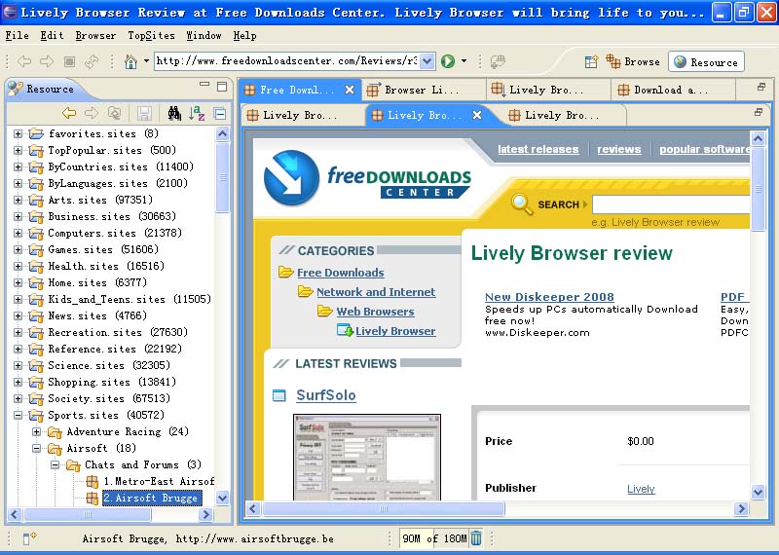This screenshot has width=779, height=555.
Task: Restore the inner browser tab group
Action: coord(759,112)
